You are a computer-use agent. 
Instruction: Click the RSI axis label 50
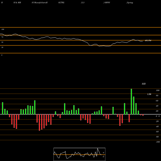2,42
